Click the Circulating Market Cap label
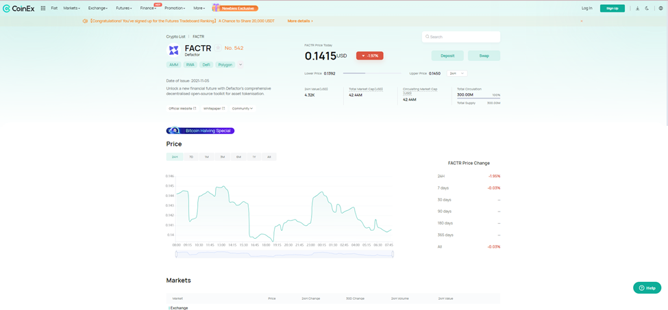The height and width of the screenshot is (310, 668). point(419,90)
